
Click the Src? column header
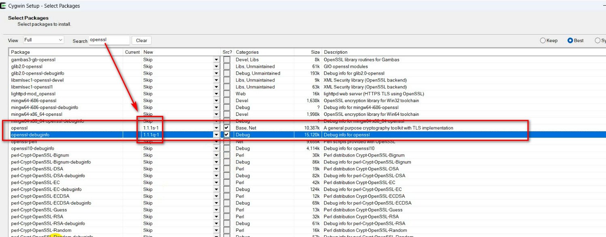227,52
